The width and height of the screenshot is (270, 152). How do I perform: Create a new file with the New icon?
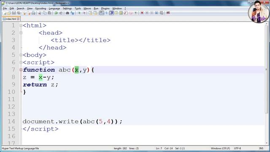click(x=5, y=13)
